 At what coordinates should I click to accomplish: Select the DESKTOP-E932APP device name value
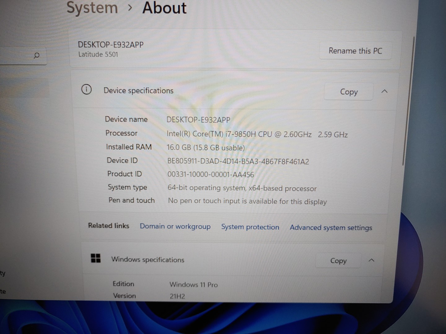click(x=198, y=120)
